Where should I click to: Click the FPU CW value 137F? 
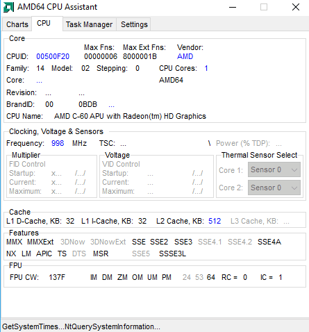click(57, 277)
